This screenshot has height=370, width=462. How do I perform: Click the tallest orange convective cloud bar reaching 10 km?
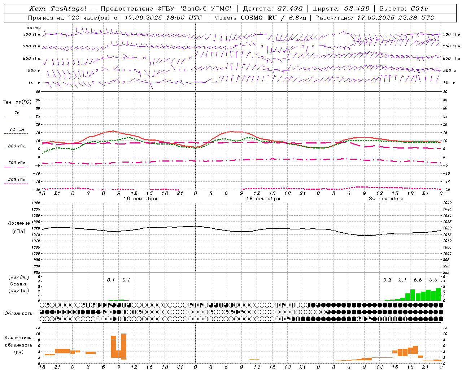click(124, 347)
